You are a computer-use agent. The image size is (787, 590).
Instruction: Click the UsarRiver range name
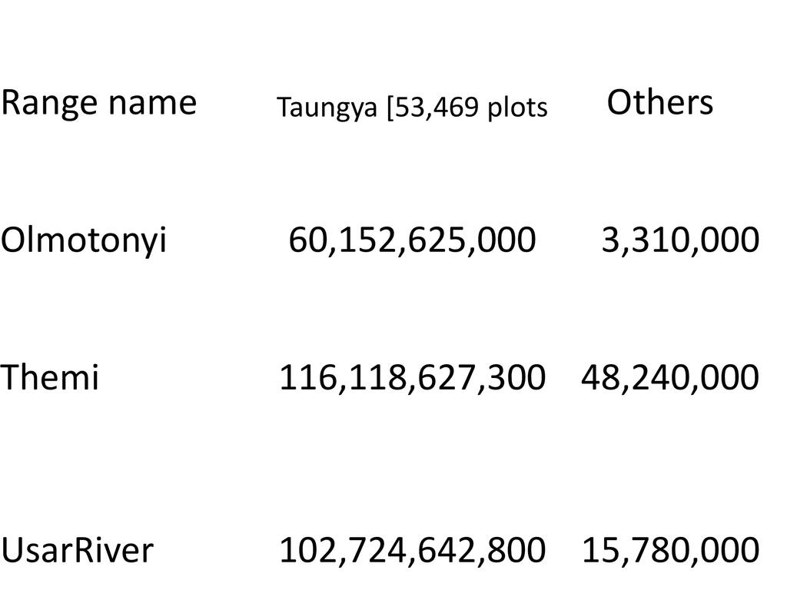click(77, 550)
